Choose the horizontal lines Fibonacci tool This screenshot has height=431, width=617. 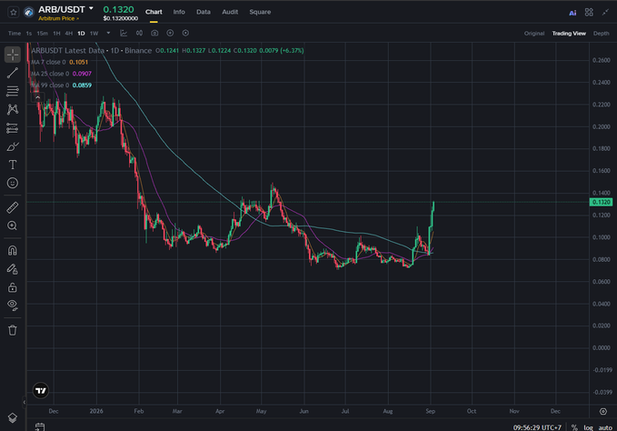[x=13, y=91]
